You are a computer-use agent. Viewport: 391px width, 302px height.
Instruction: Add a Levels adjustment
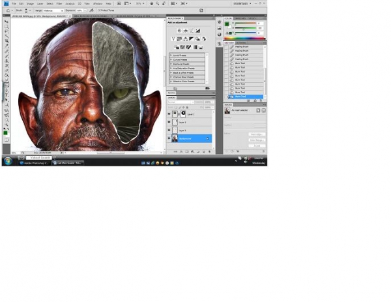(186, 31)
